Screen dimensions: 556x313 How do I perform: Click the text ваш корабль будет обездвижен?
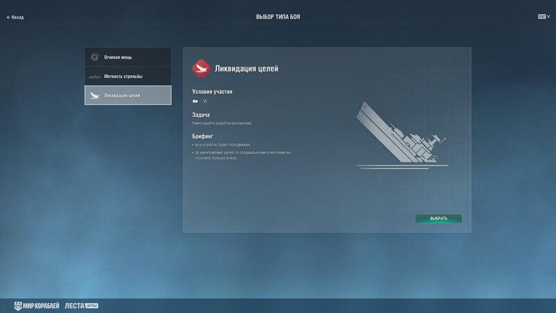(x=222, y=145)
